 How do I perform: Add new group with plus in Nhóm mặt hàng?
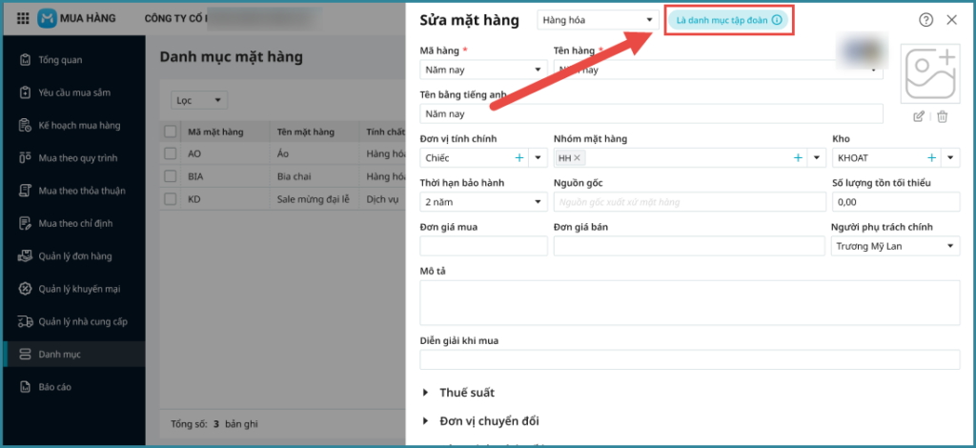point(798,158)
